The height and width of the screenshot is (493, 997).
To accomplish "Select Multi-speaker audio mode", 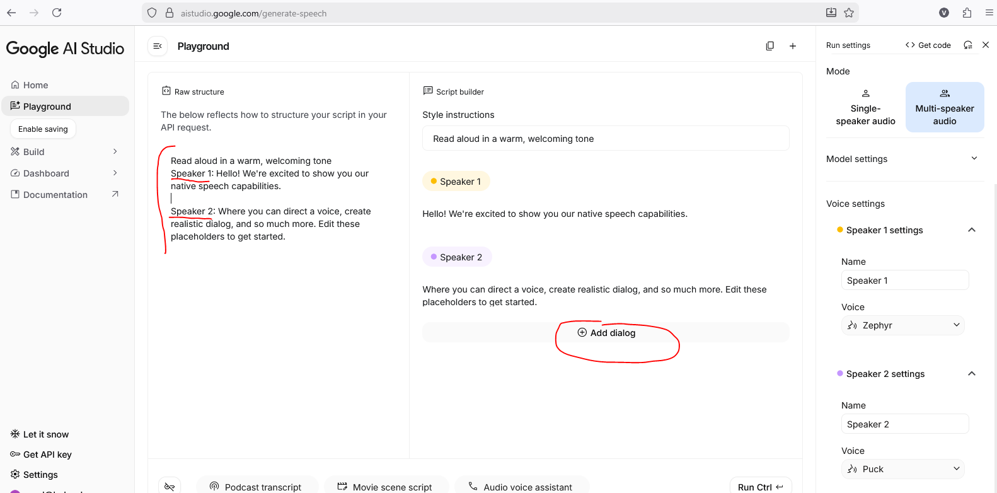I will pos(945,107).
